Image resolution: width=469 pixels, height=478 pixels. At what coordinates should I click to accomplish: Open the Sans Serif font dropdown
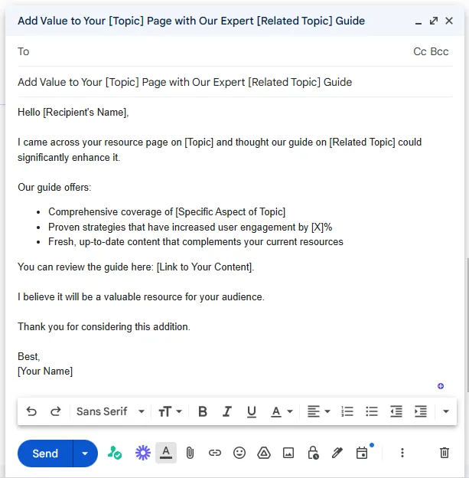point(110,411)
